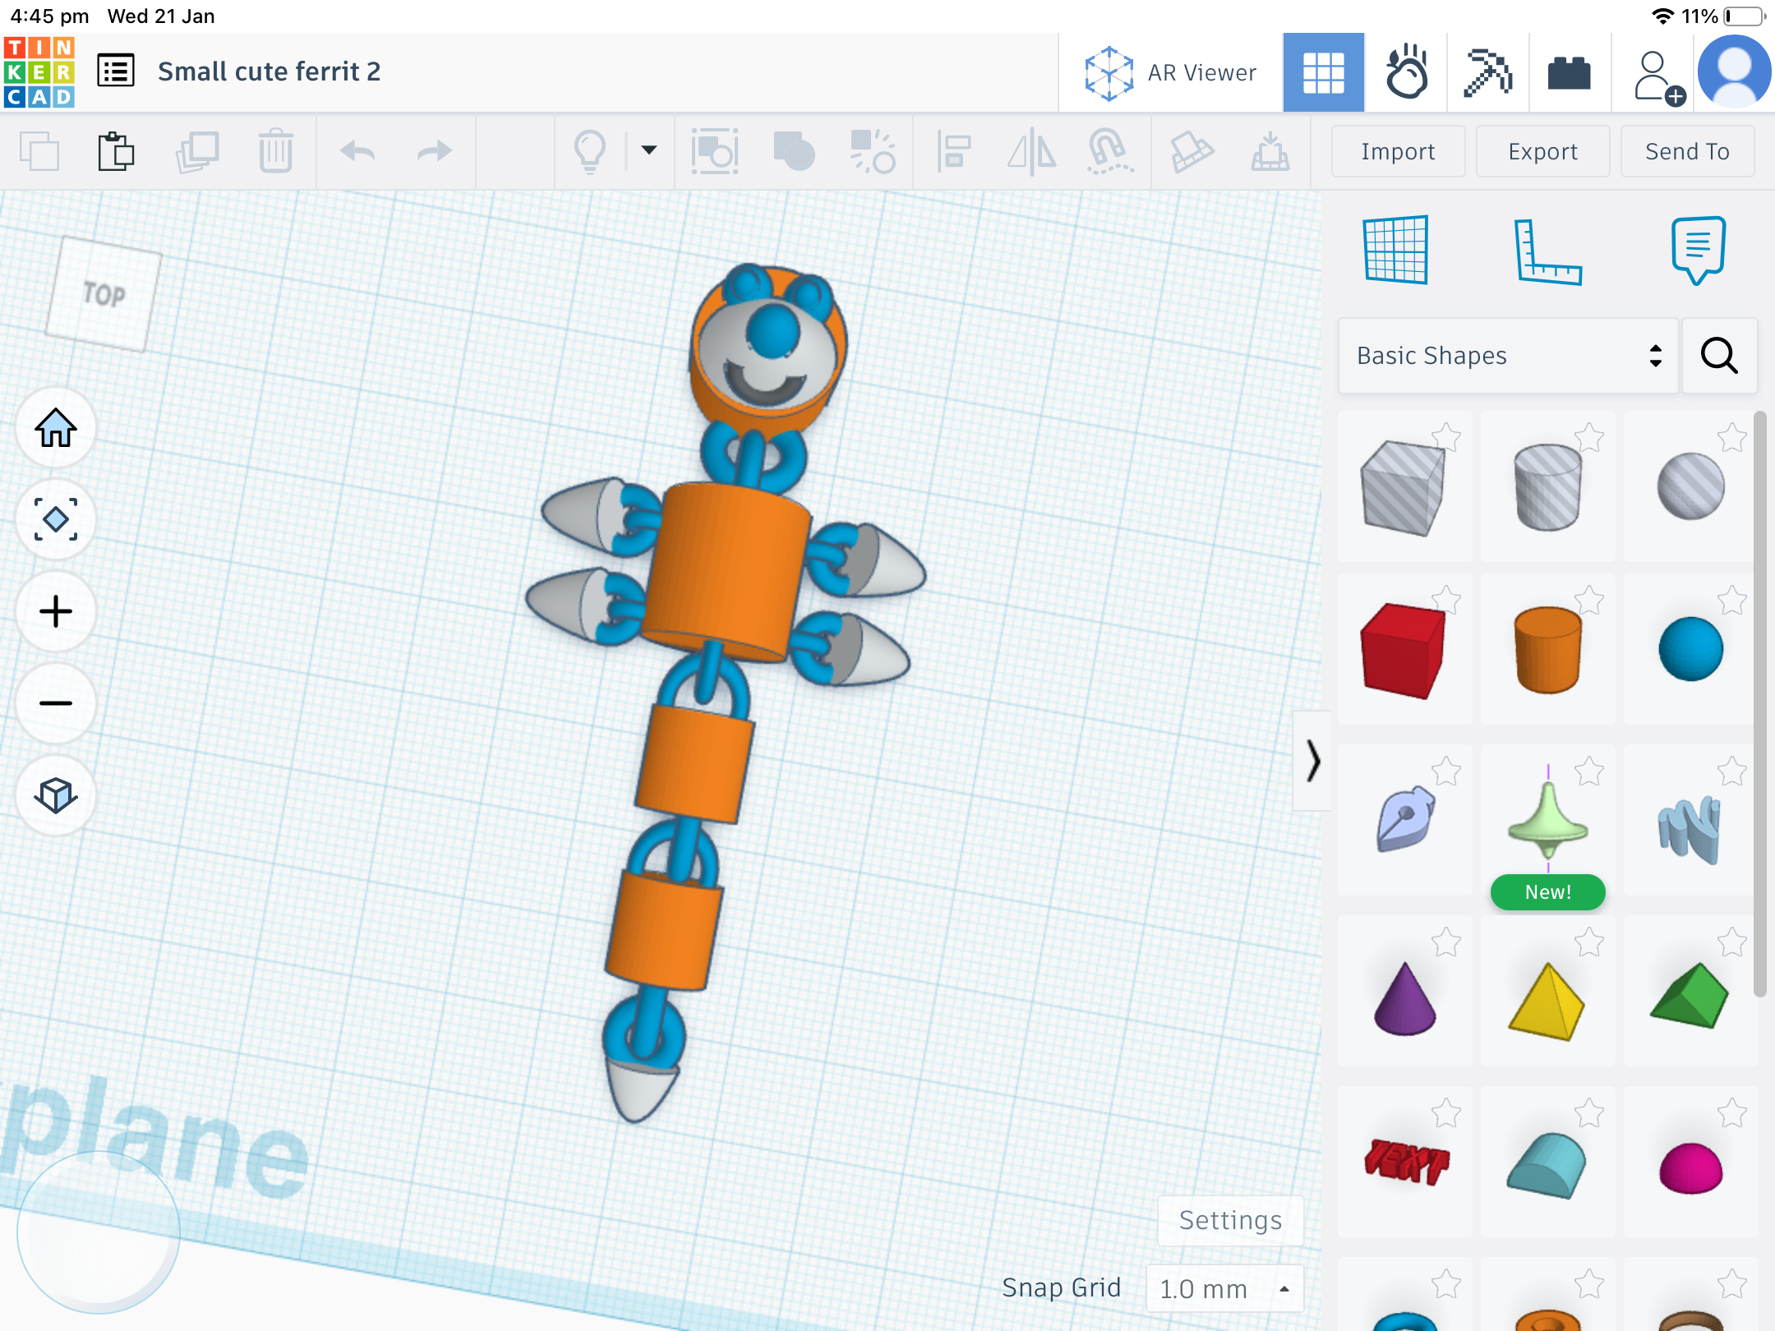Select the orange Cylinder shape
The height and width of the screenshot is (1331, 1775).
[1547, 649]
